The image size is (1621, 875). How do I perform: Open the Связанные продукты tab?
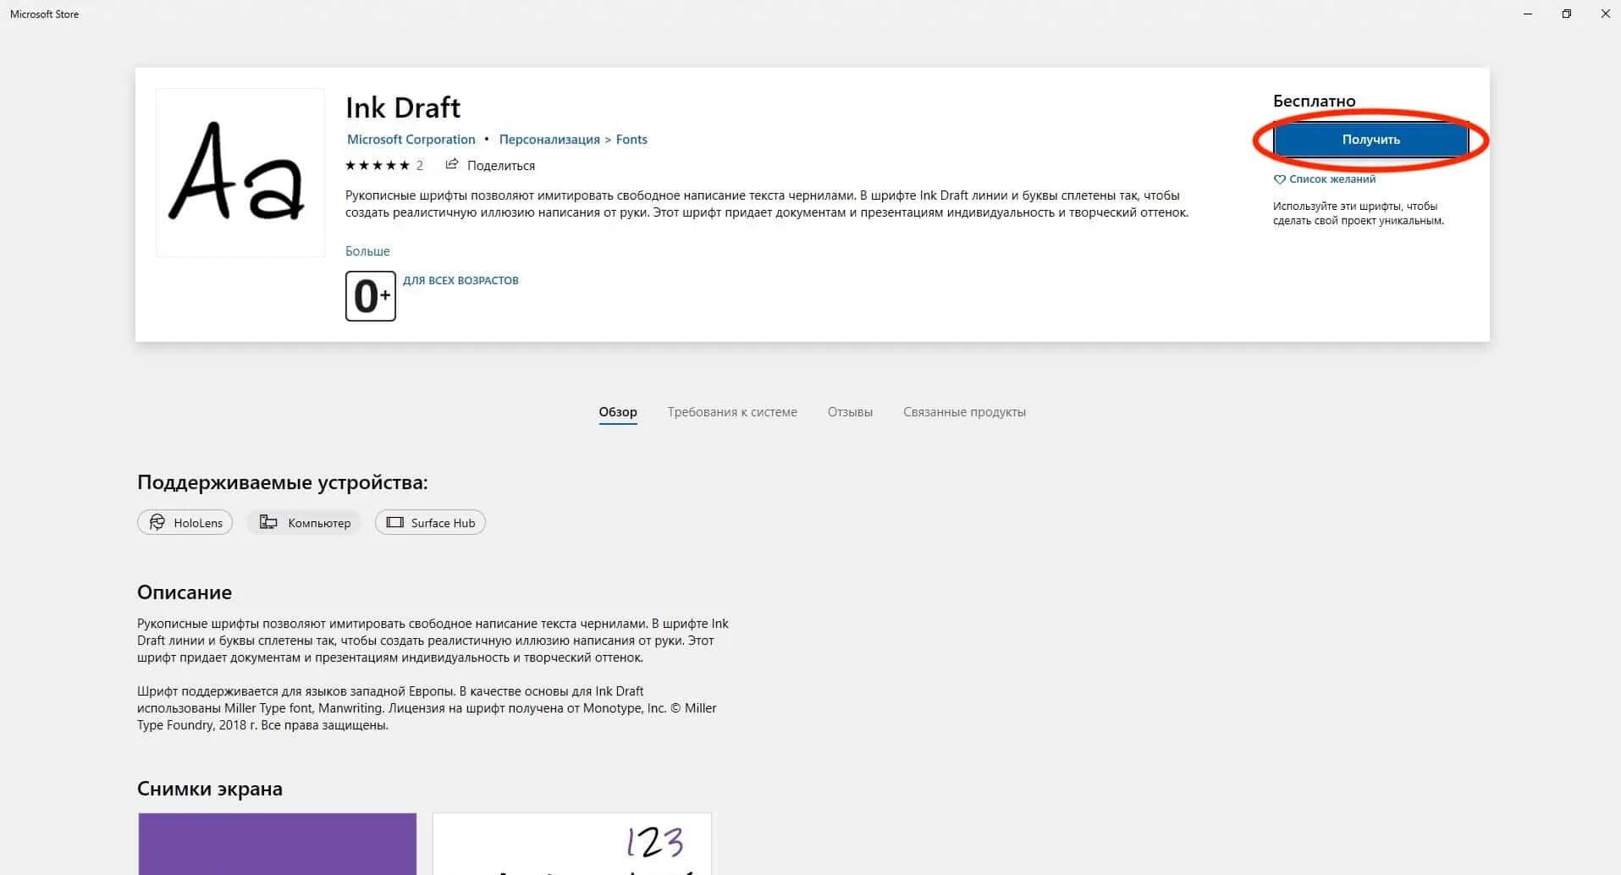click(x=964, y=412)
